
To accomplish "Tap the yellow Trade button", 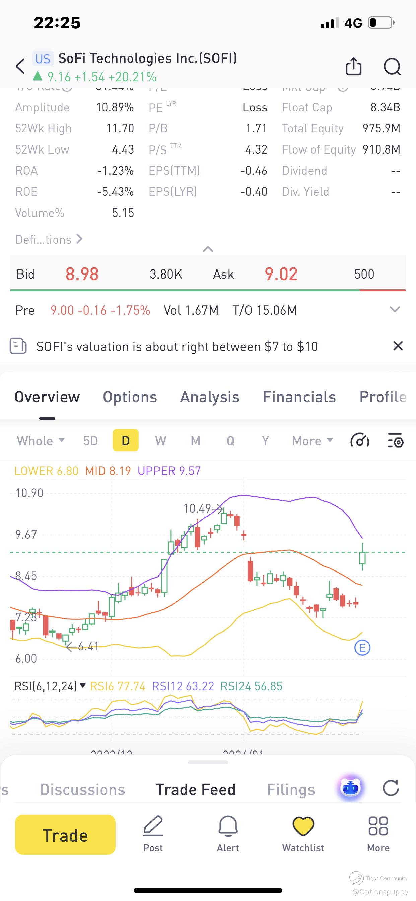I will tap(65, 835).
